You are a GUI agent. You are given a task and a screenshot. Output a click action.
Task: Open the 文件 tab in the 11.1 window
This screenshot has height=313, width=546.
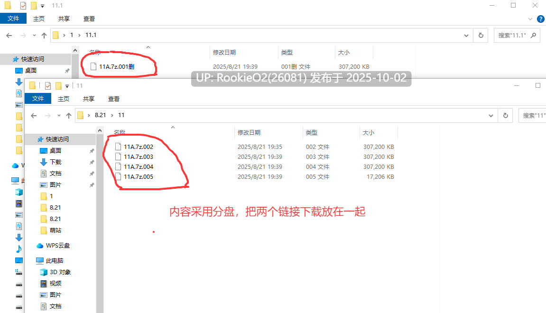[x=13, y=18]
